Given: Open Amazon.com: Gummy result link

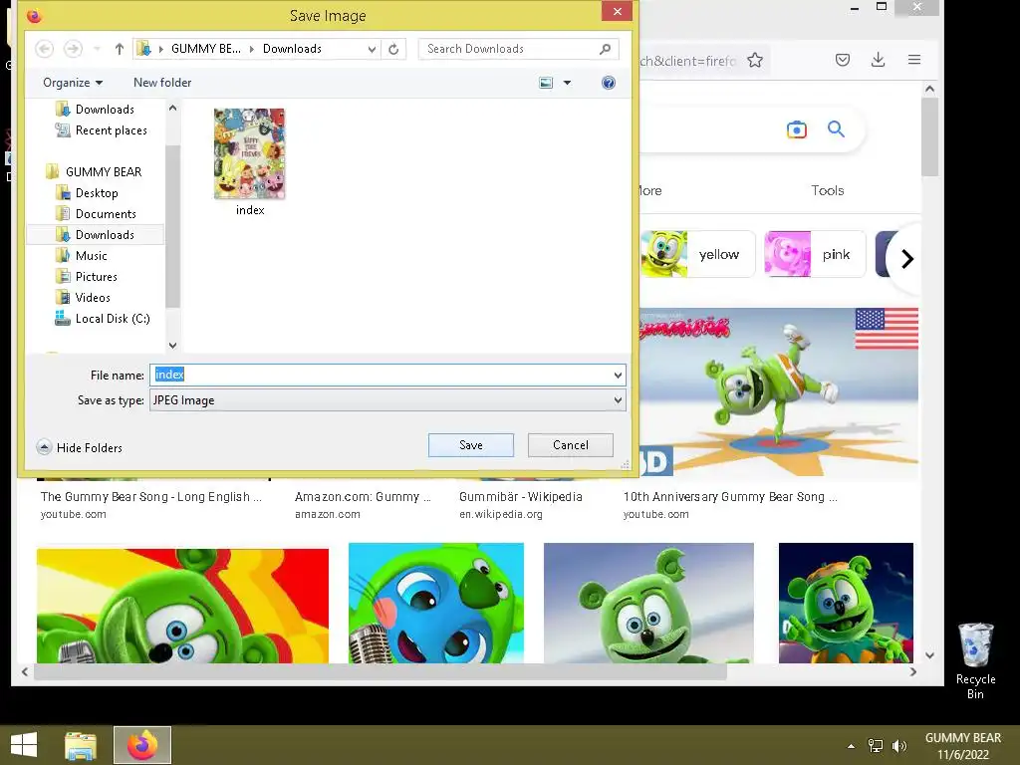Looking at the screenshot, I should (363, 497).
